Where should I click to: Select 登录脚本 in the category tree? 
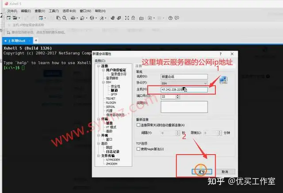[x=112, y=78]
